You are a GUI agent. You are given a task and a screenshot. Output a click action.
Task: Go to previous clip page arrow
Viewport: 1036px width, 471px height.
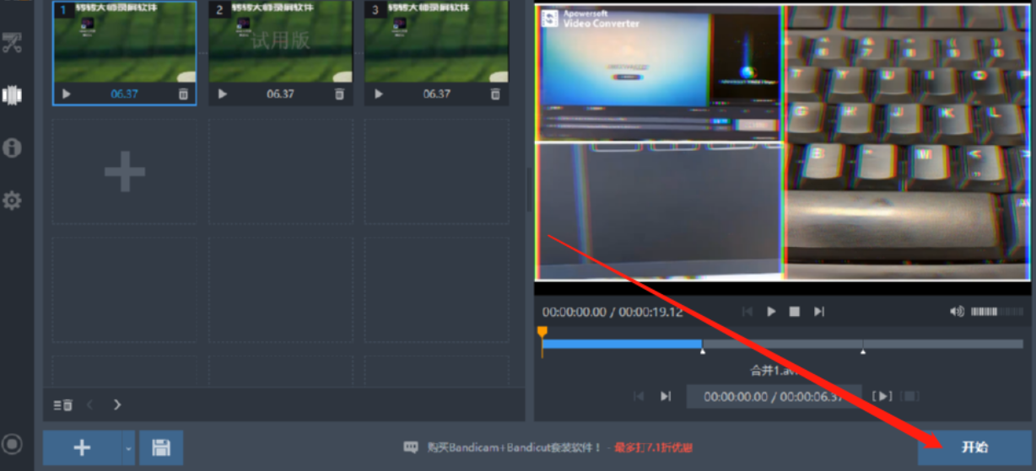(90, 405)
